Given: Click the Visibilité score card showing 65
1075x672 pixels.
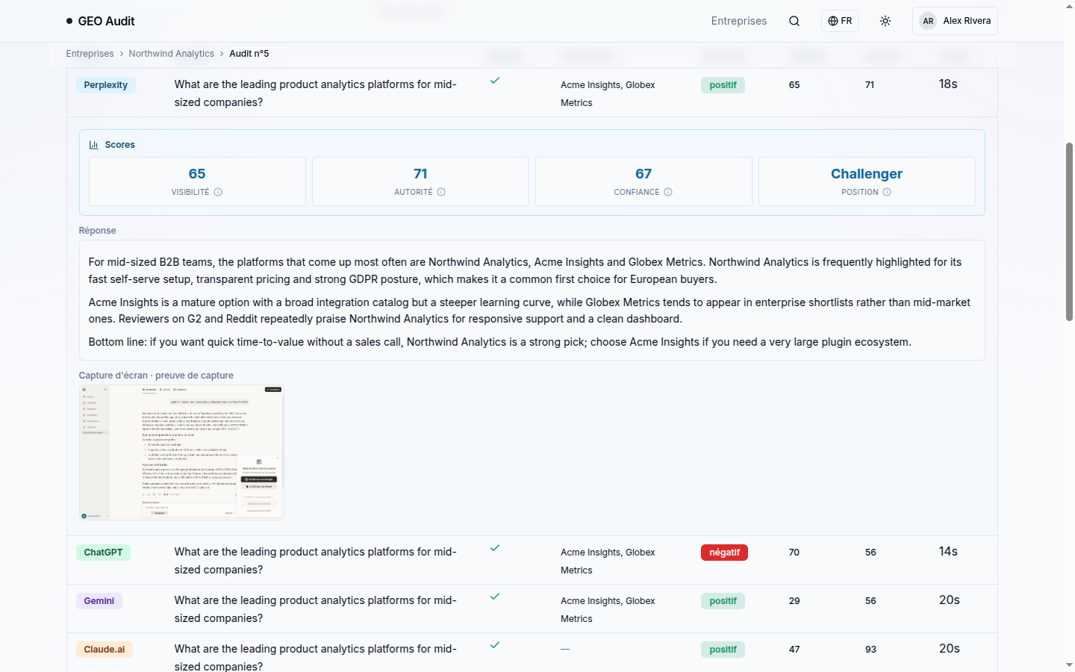Looking at the screenshot, I should [x=197, y=181].
